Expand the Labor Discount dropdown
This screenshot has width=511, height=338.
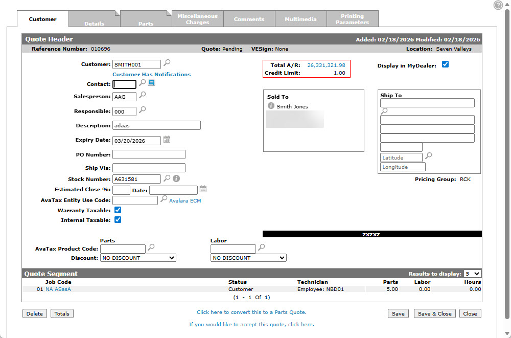tap(248, 258)
